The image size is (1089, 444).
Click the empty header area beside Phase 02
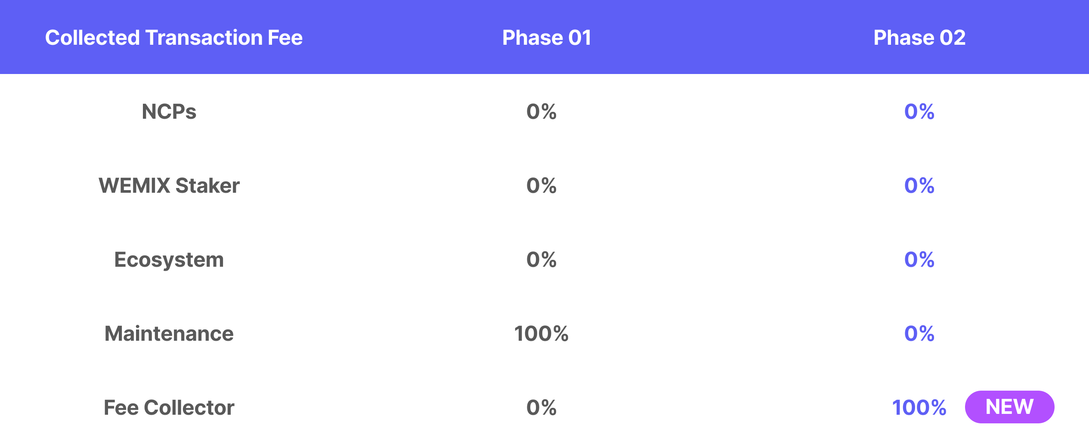click(1033, 38)
